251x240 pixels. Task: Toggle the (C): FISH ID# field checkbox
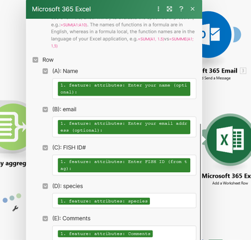45,148
